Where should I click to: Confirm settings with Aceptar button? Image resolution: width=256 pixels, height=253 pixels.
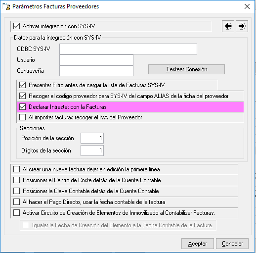tap(198, 244)
